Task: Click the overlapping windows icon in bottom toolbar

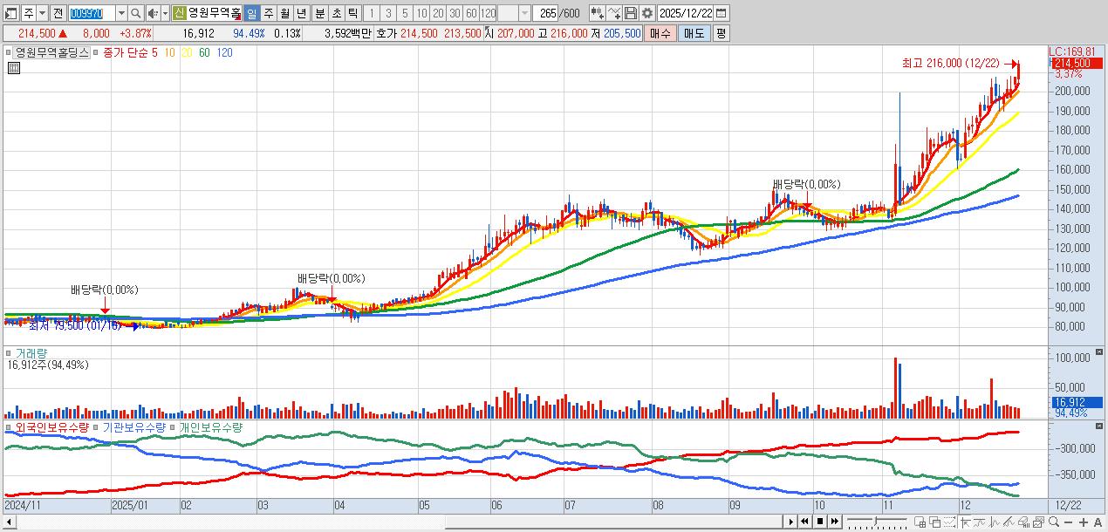Action: coord(934,522)
